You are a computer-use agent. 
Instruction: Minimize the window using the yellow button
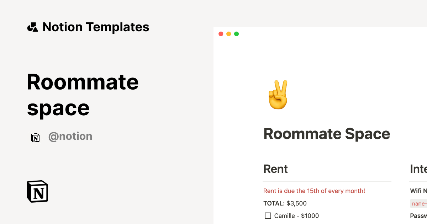tap(228, 34)
